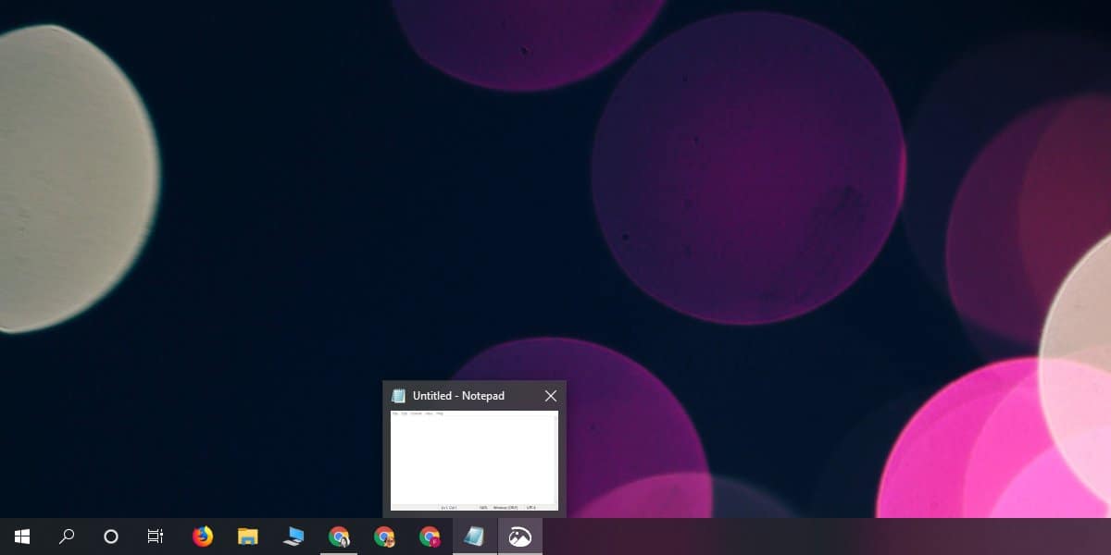This screenshot has height=555, width=1111.
Task: Open the mountain picture app taskbar icon
Action: [x=520, y=536]
